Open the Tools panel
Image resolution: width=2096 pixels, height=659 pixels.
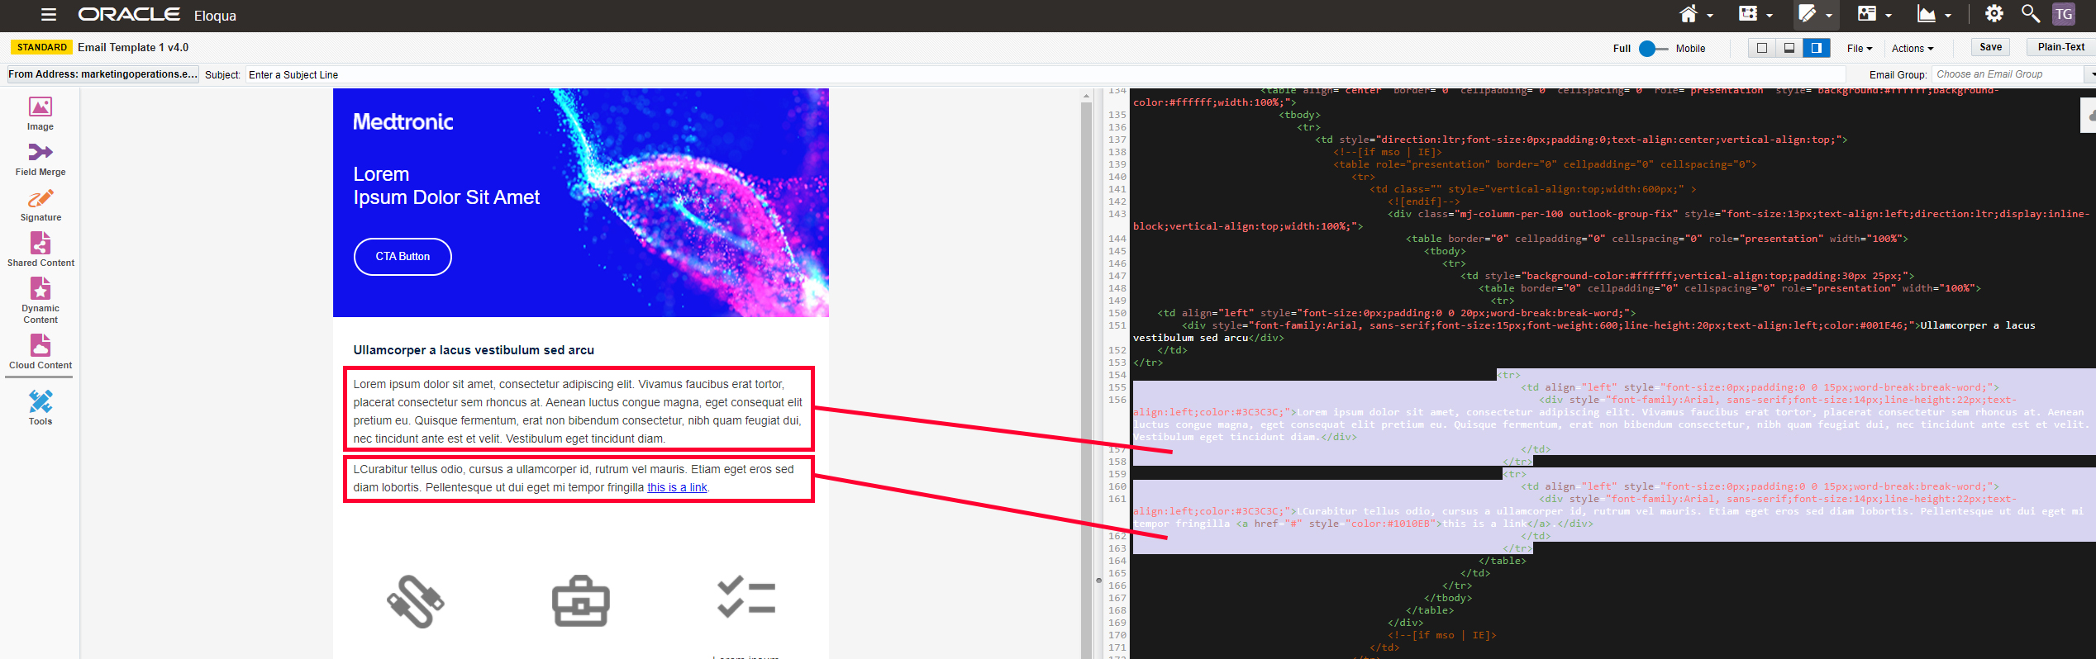click(x=40, y=407)
